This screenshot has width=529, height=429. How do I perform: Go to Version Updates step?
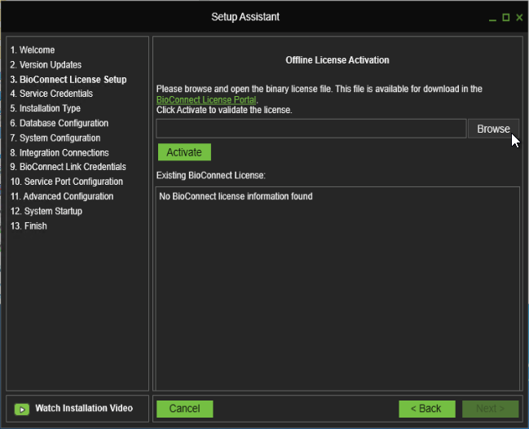coord(46,65)
